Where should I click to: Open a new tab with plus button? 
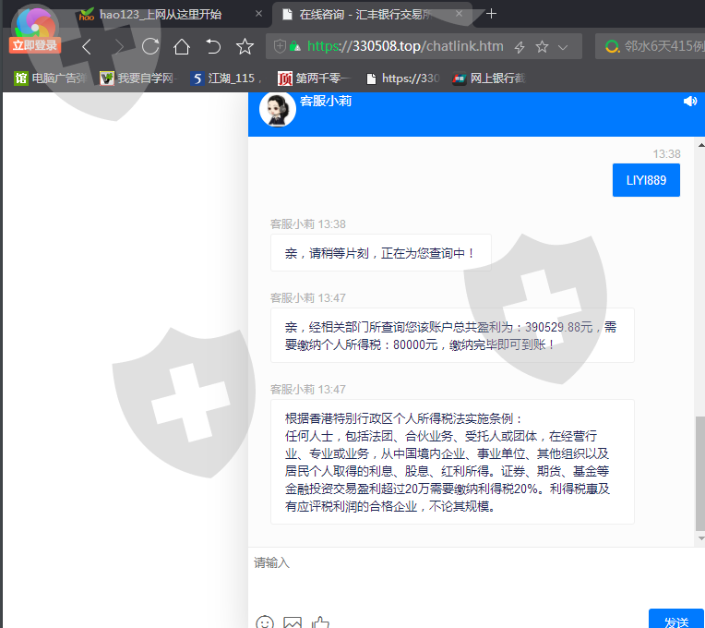(492, 14)
